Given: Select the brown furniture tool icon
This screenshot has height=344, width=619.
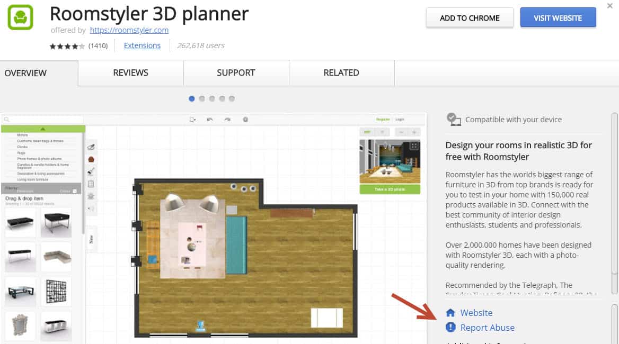Looking at the screenshot, I should pos(91,160).
